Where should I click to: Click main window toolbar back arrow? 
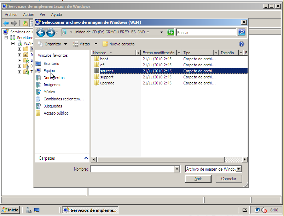tap(6, 23)
